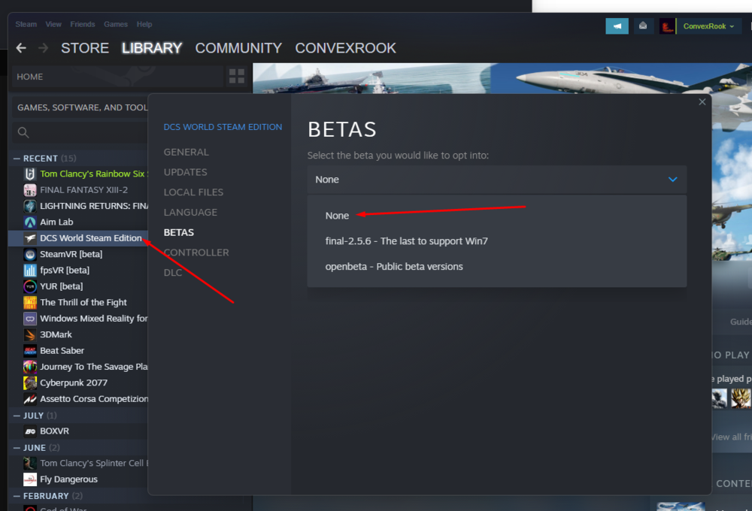Click the DCS World jet icon
752x511 pixels.
[x=30, y=238]
